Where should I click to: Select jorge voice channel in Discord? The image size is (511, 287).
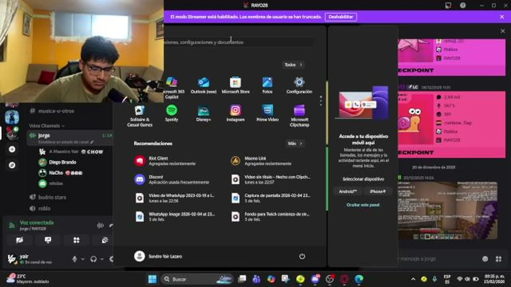(70, 138)
